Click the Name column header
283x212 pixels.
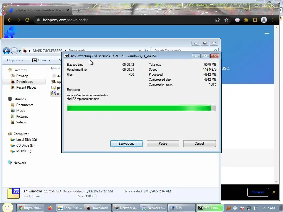point(55,68)
